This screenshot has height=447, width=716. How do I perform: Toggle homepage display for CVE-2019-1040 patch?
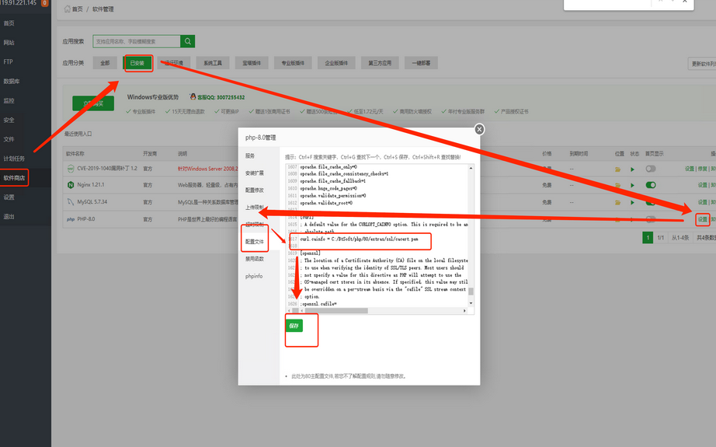(650, 168)
